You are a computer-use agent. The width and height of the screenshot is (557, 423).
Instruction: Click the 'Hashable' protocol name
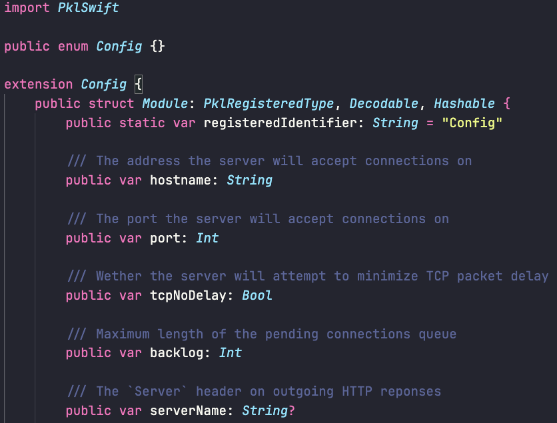[x=464, y=104]
